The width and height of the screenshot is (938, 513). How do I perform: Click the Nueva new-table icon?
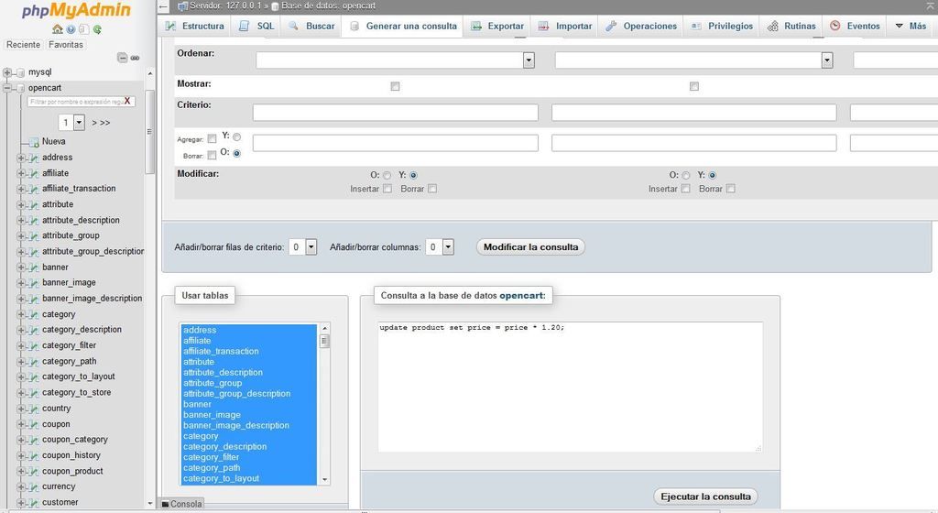pyautogui.click(x=34, y=142)
